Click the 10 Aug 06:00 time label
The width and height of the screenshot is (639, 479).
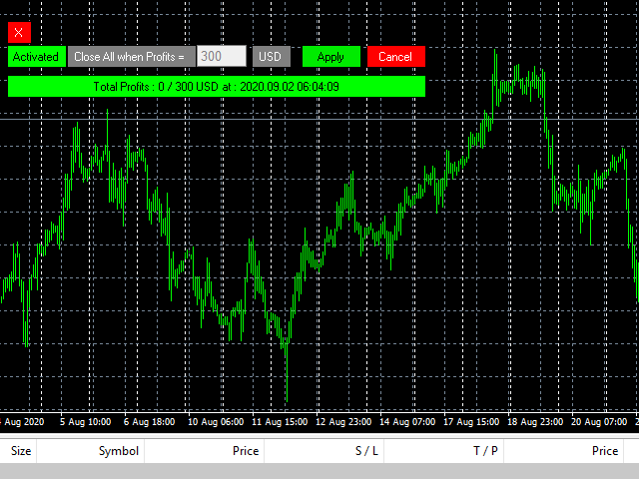coord(216,422)
